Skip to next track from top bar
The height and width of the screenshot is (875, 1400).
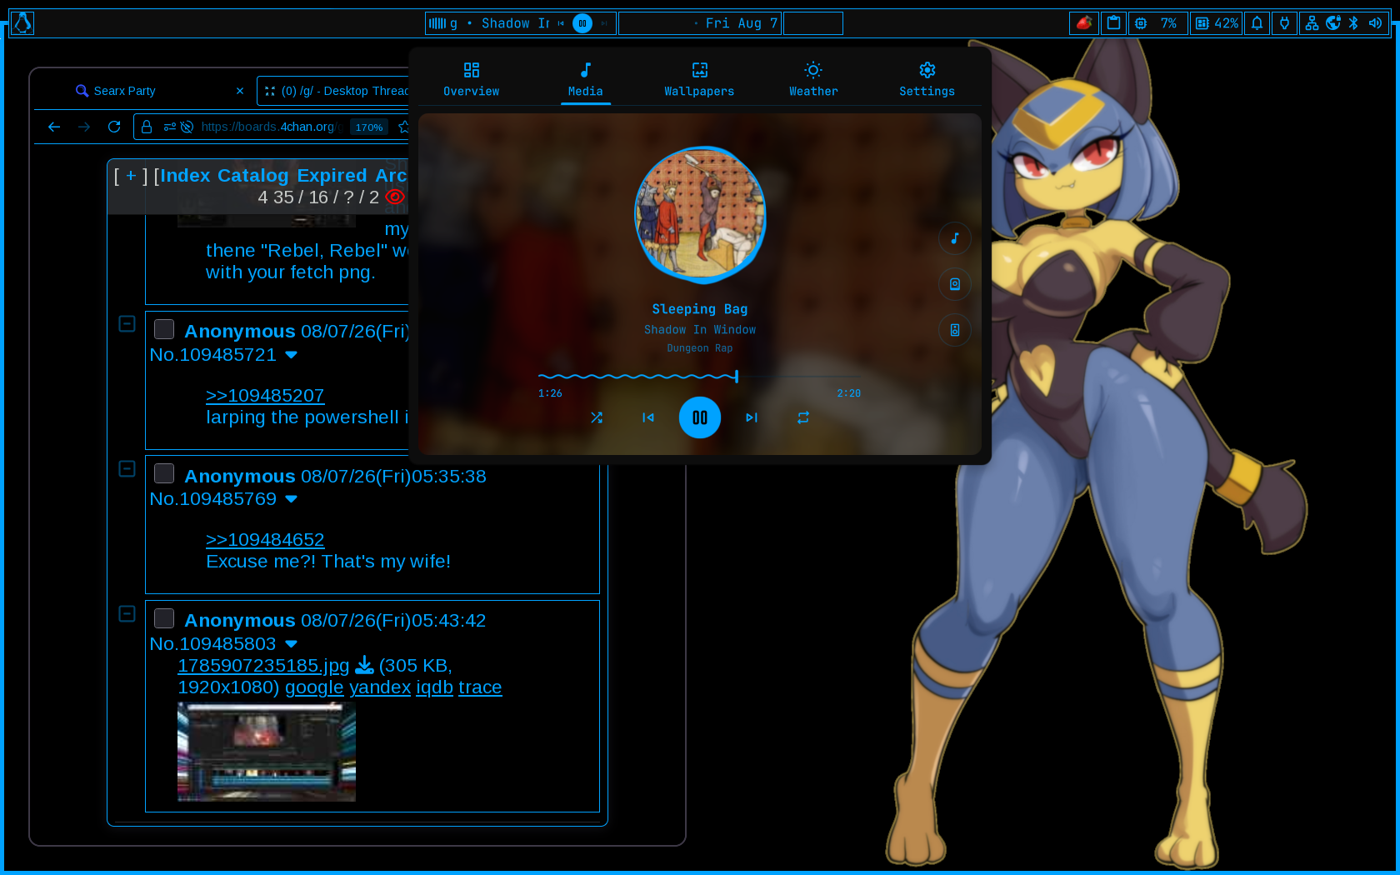point(604,23)
